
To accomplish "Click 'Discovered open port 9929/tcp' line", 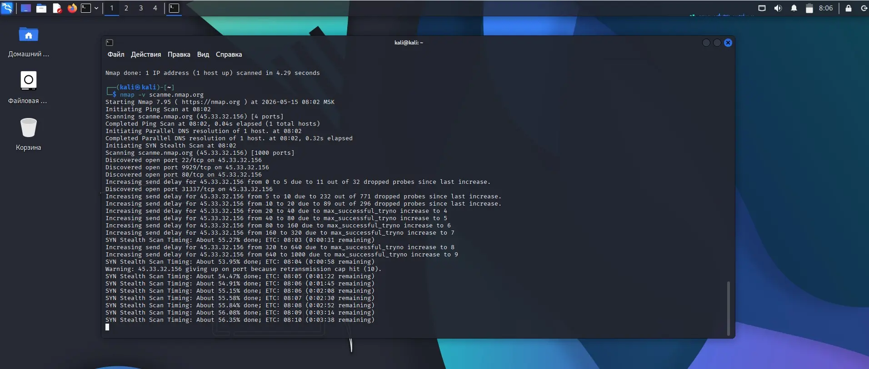I will click(x=187, y=167).
